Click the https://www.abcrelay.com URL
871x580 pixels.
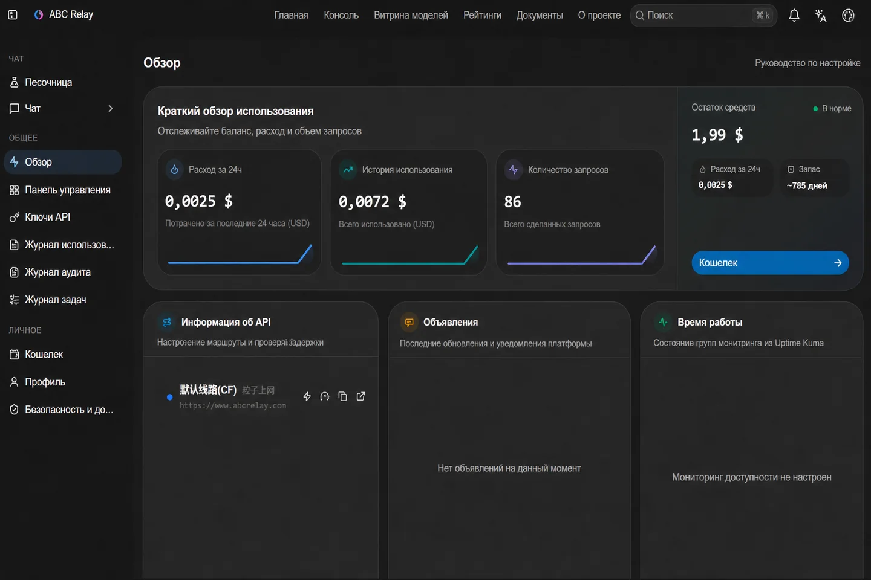[233, 406]
